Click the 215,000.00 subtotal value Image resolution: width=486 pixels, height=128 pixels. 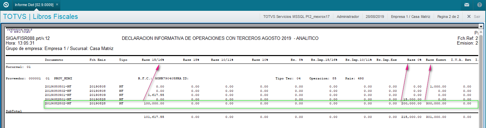click(x=411, y=117)
